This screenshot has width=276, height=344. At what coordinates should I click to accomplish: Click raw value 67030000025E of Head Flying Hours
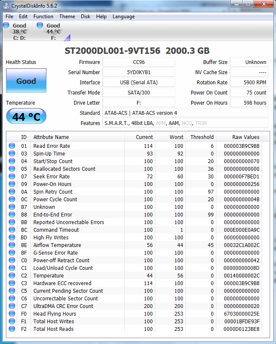tap(242, 313)
